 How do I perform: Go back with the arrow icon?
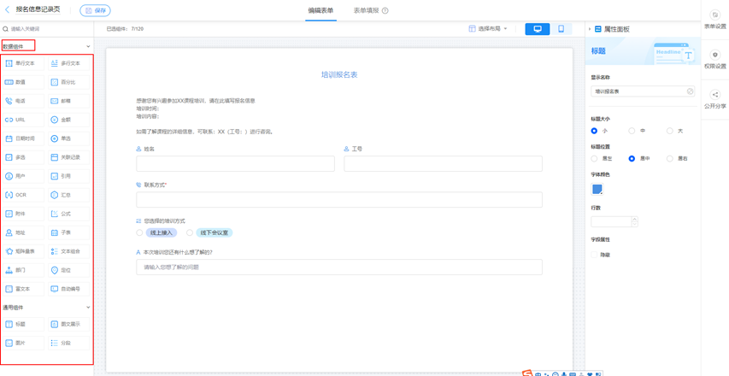click(7, 9)
